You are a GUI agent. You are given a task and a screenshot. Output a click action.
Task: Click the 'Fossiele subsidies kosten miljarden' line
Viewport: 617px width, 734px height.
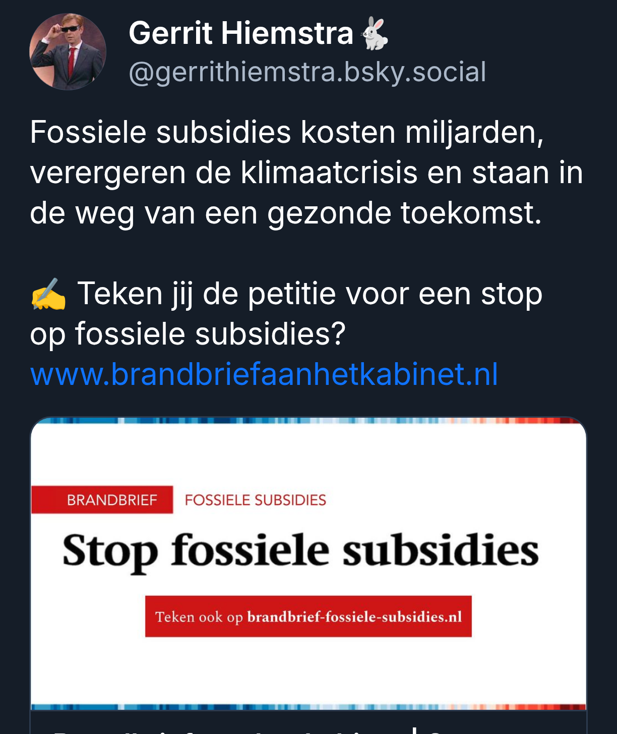pyautogui.click(x=287, y=132)
